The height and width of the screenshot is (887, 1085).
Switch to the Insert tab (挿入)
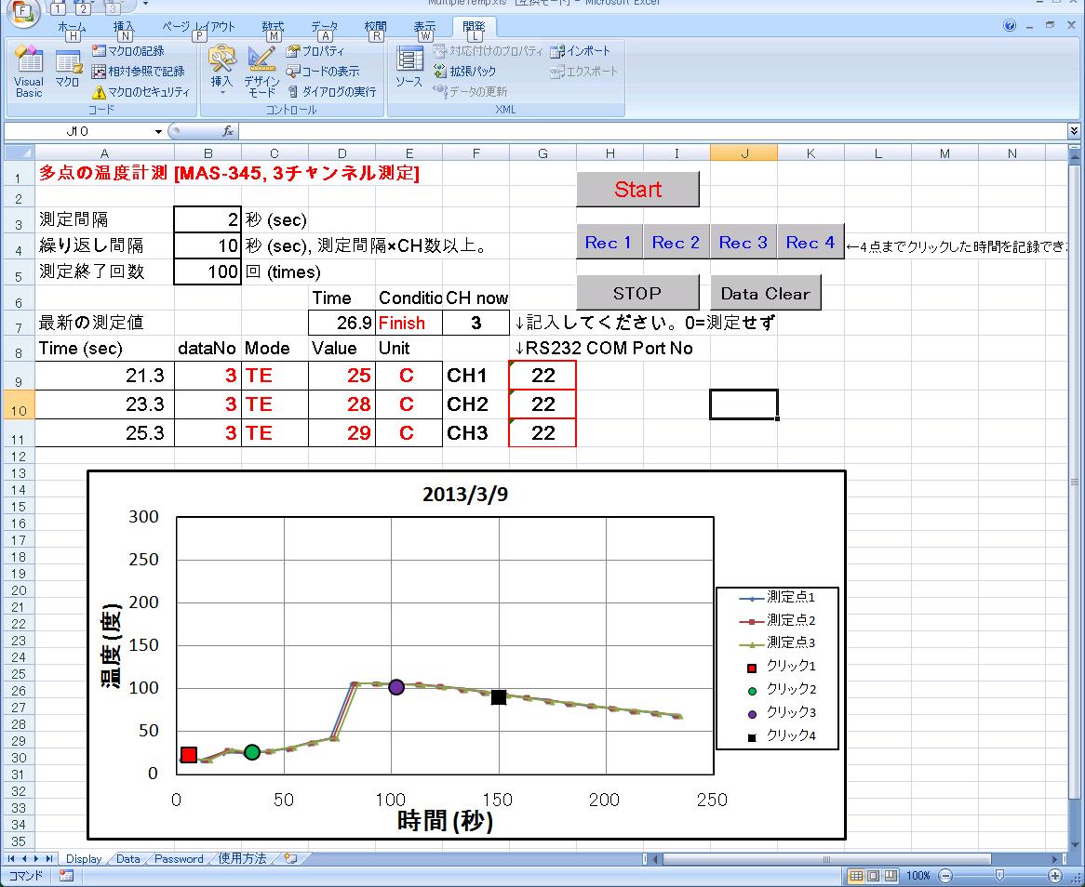click(124, 27)
